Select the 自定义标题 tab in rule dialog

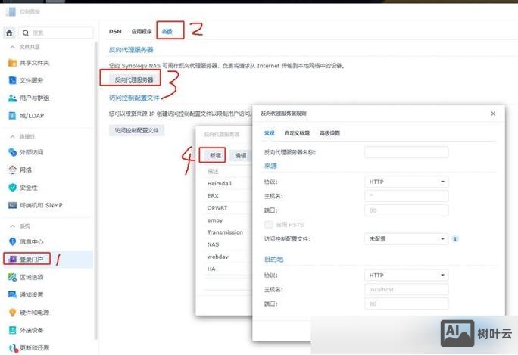click(x=297, y=133)
